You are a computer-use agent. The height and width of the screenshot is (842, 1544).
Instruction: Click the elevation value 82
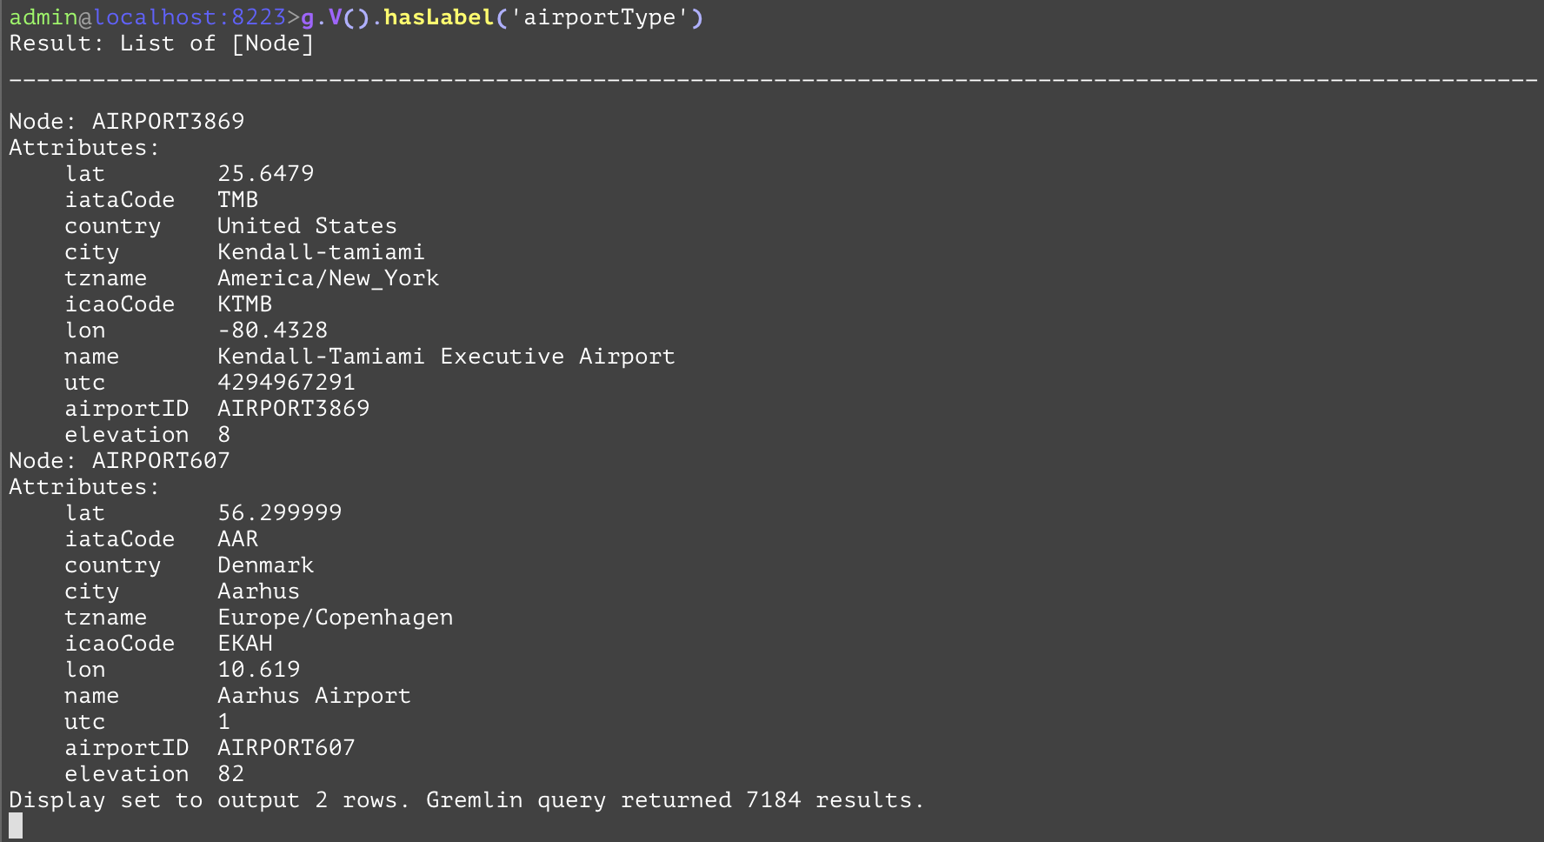(x=230, y=773)
